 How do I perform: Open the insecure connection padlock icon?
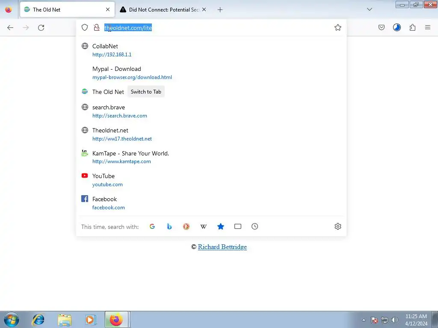(97, 27)
